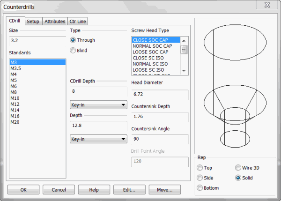This screenshot has height=201, width=281.
Task: Open the Depth Key-in dropdown
Action: [x=98, y=139]
